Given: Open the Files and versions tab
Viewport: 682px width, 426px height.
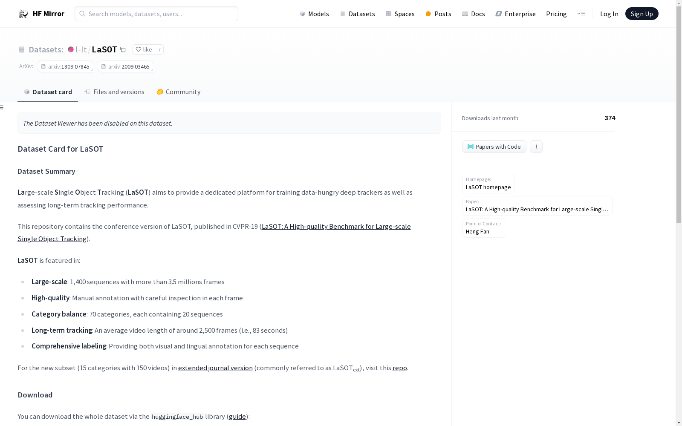Looking at the screenshot, I should click(x=114, y=92).
